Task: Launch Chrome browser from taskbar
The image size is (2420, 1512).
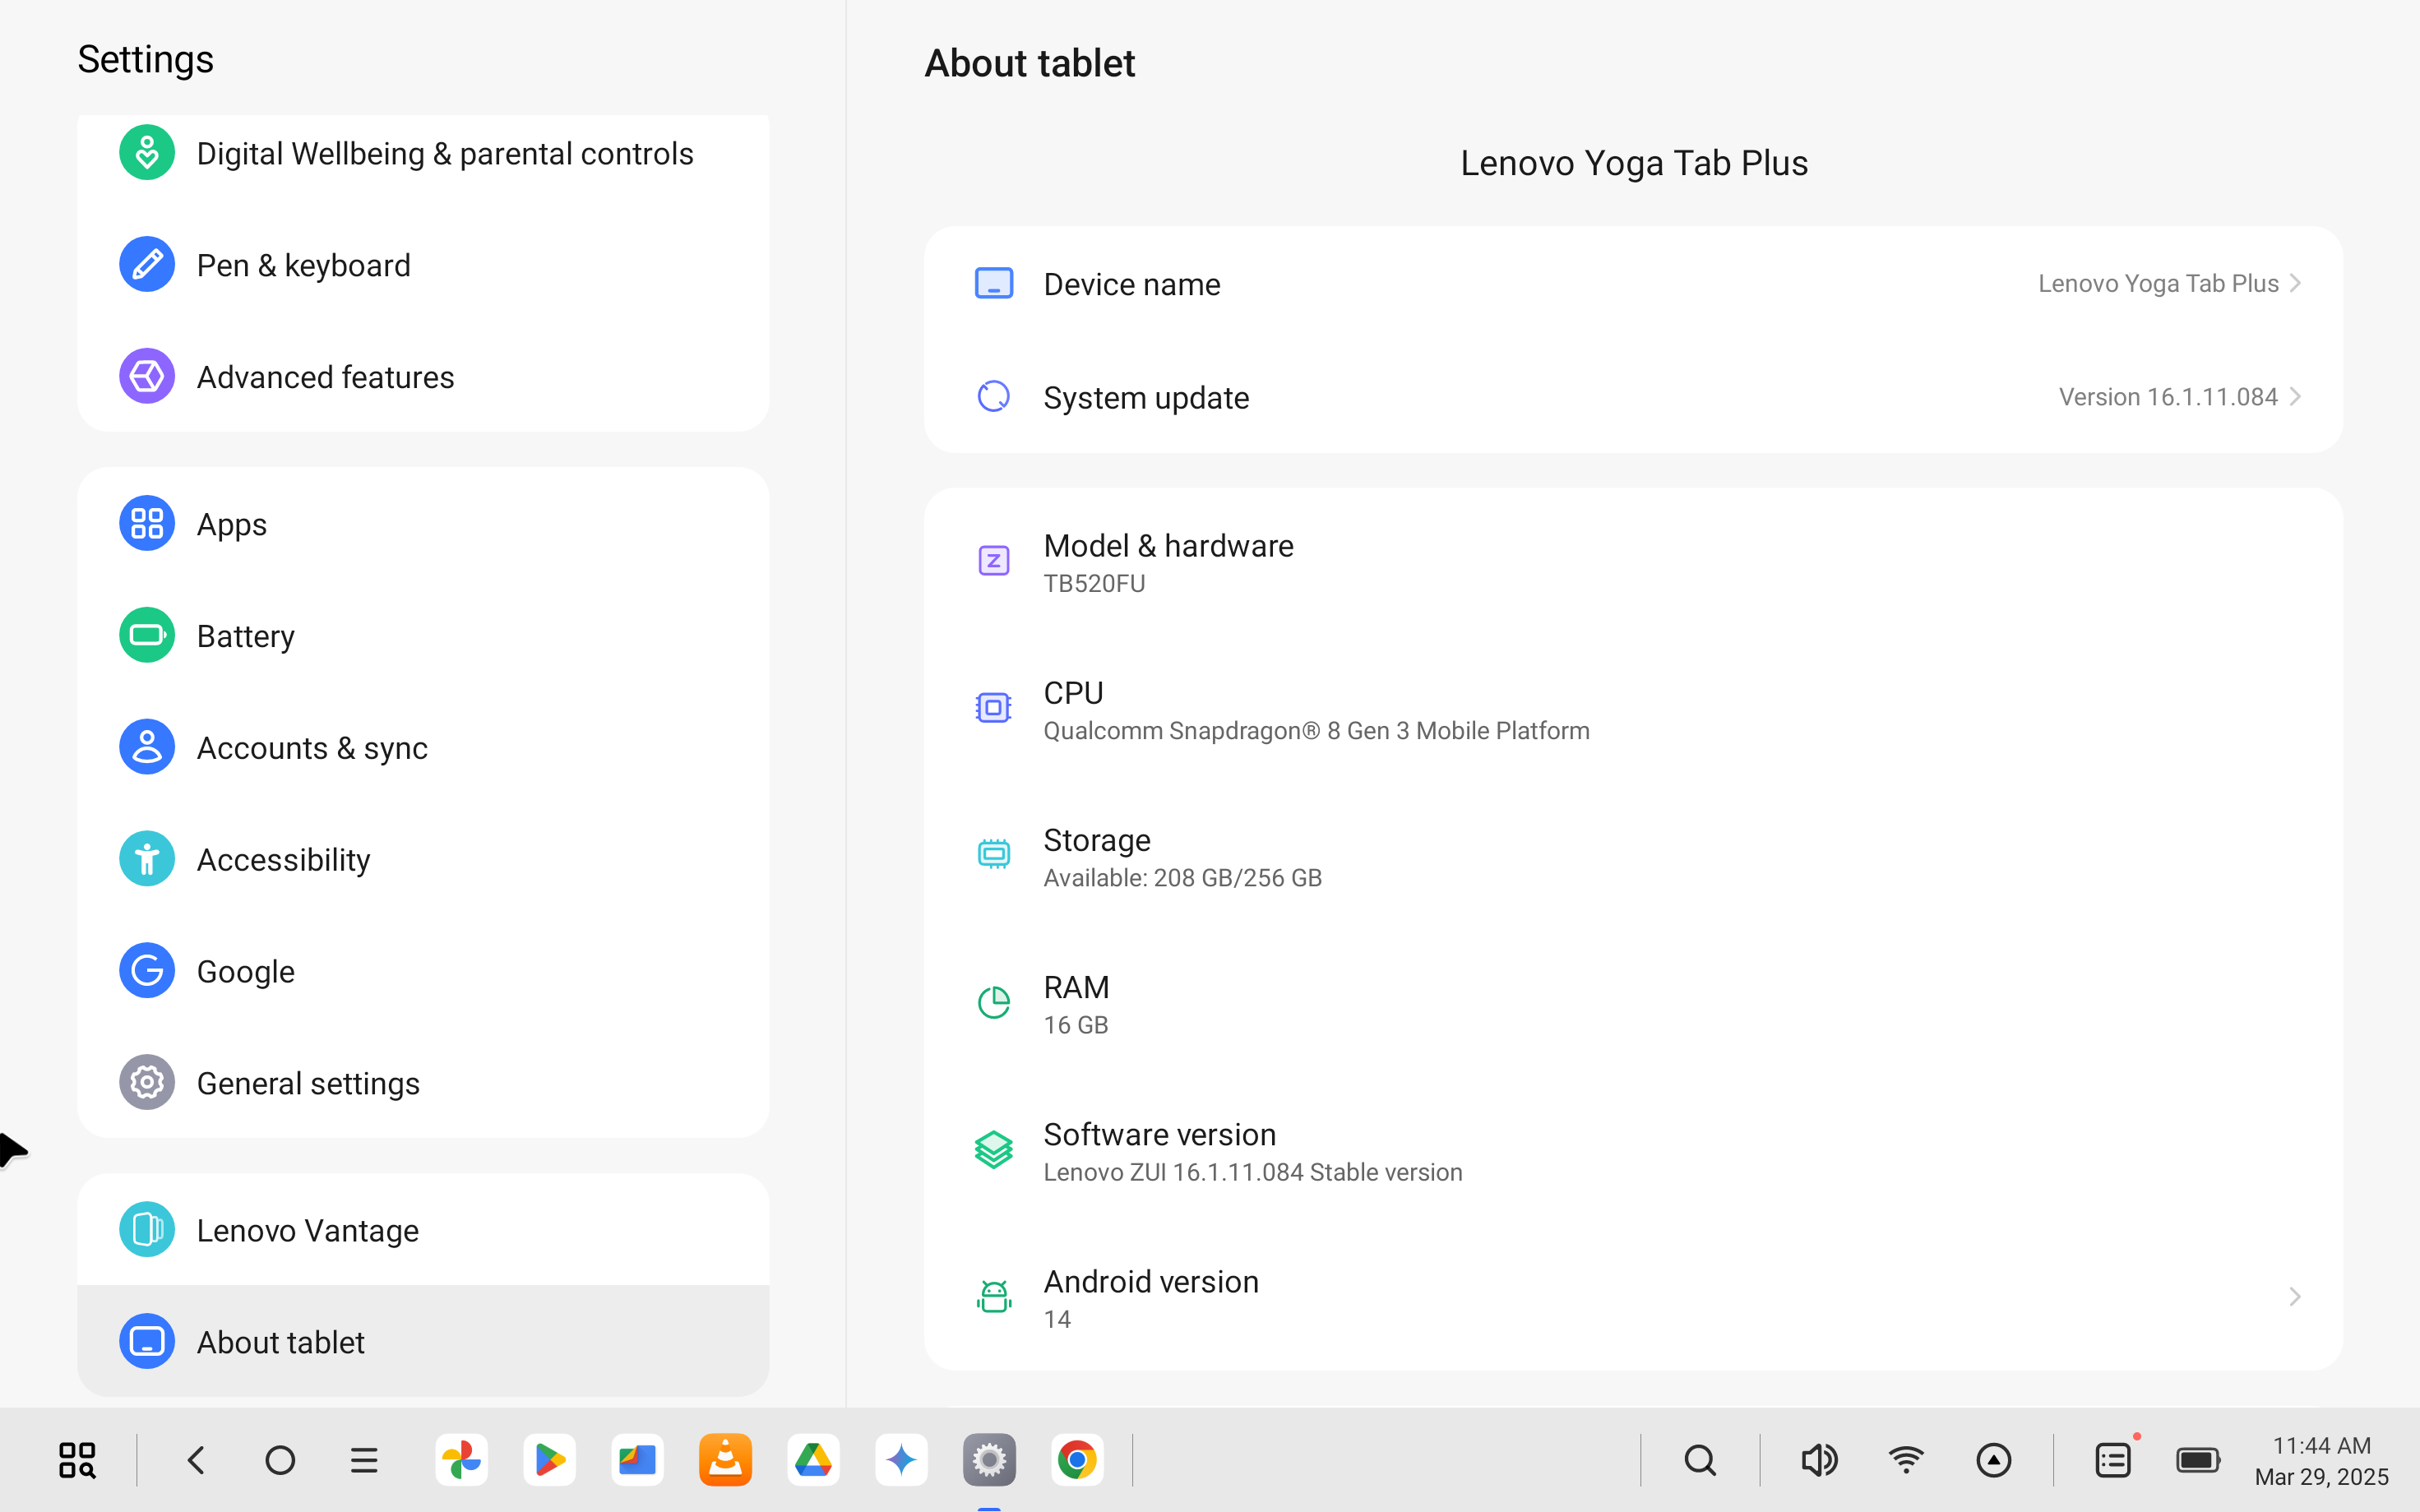Action: pos(1078,1460)
